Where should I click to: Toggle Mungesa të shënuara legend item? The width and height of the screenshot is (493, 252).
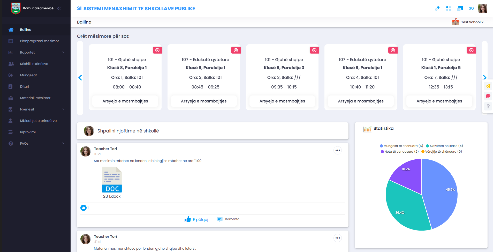point(401,146)
